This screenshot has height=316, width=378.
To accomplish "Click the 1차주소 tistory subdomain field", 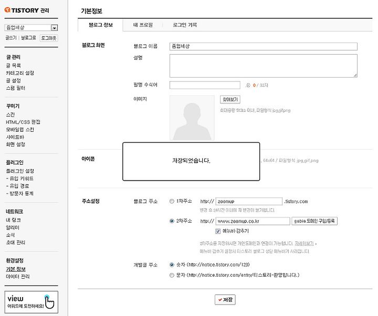I will [x=249, y=201].
